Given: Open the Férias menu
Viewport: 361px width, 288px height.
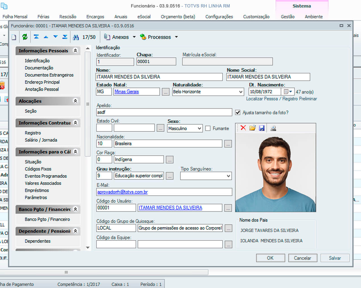Looking at the screenshot, I should point(43,17).
